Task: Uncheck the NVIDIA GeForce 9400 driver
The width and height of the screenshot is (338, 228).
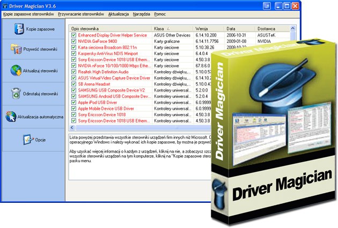Action: [x=74, y=41]
